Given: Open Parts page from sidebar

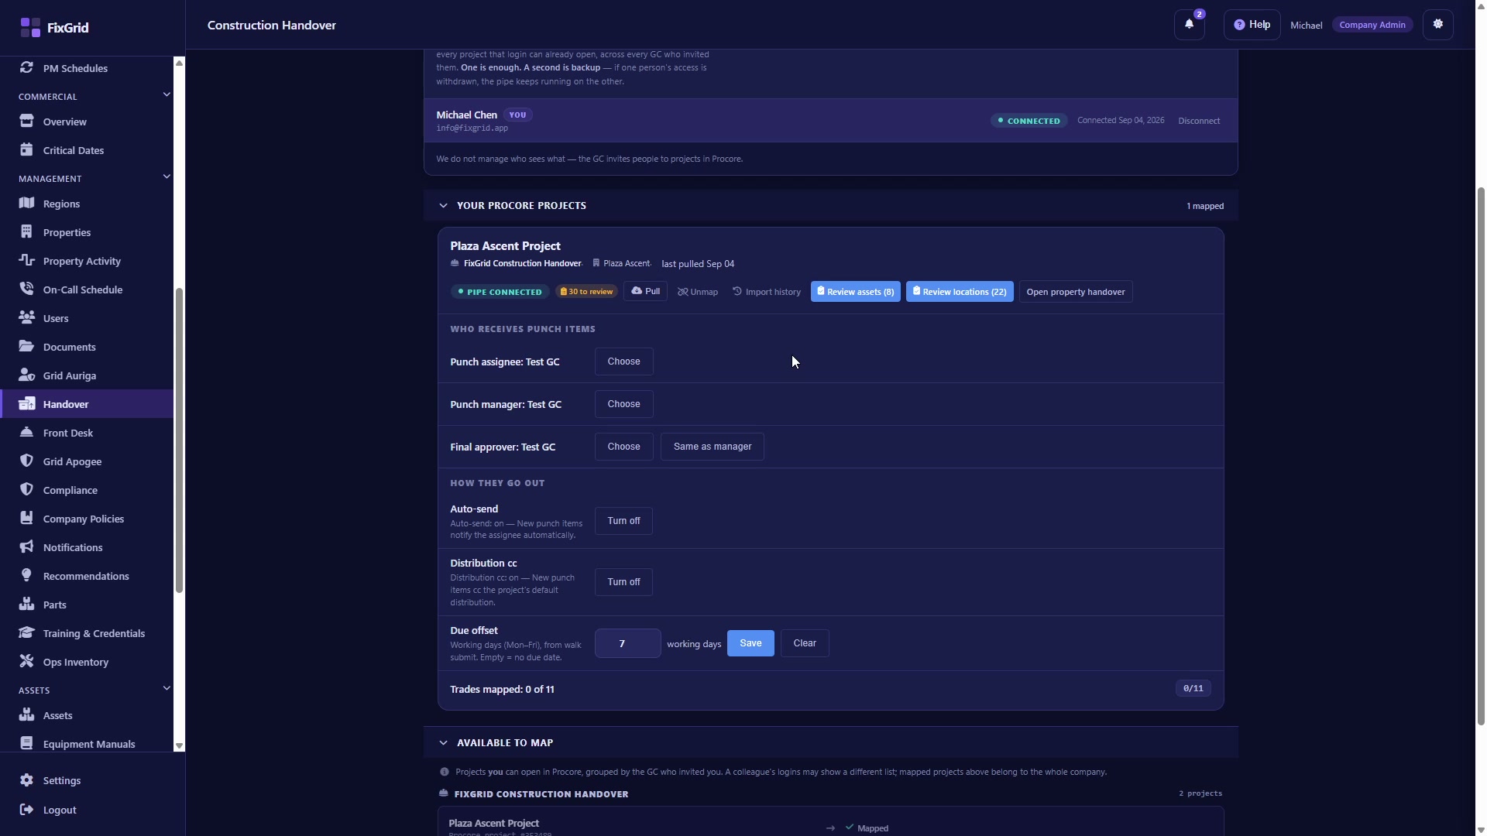Looking at the screenshot, I should click(x=87, y=605).
